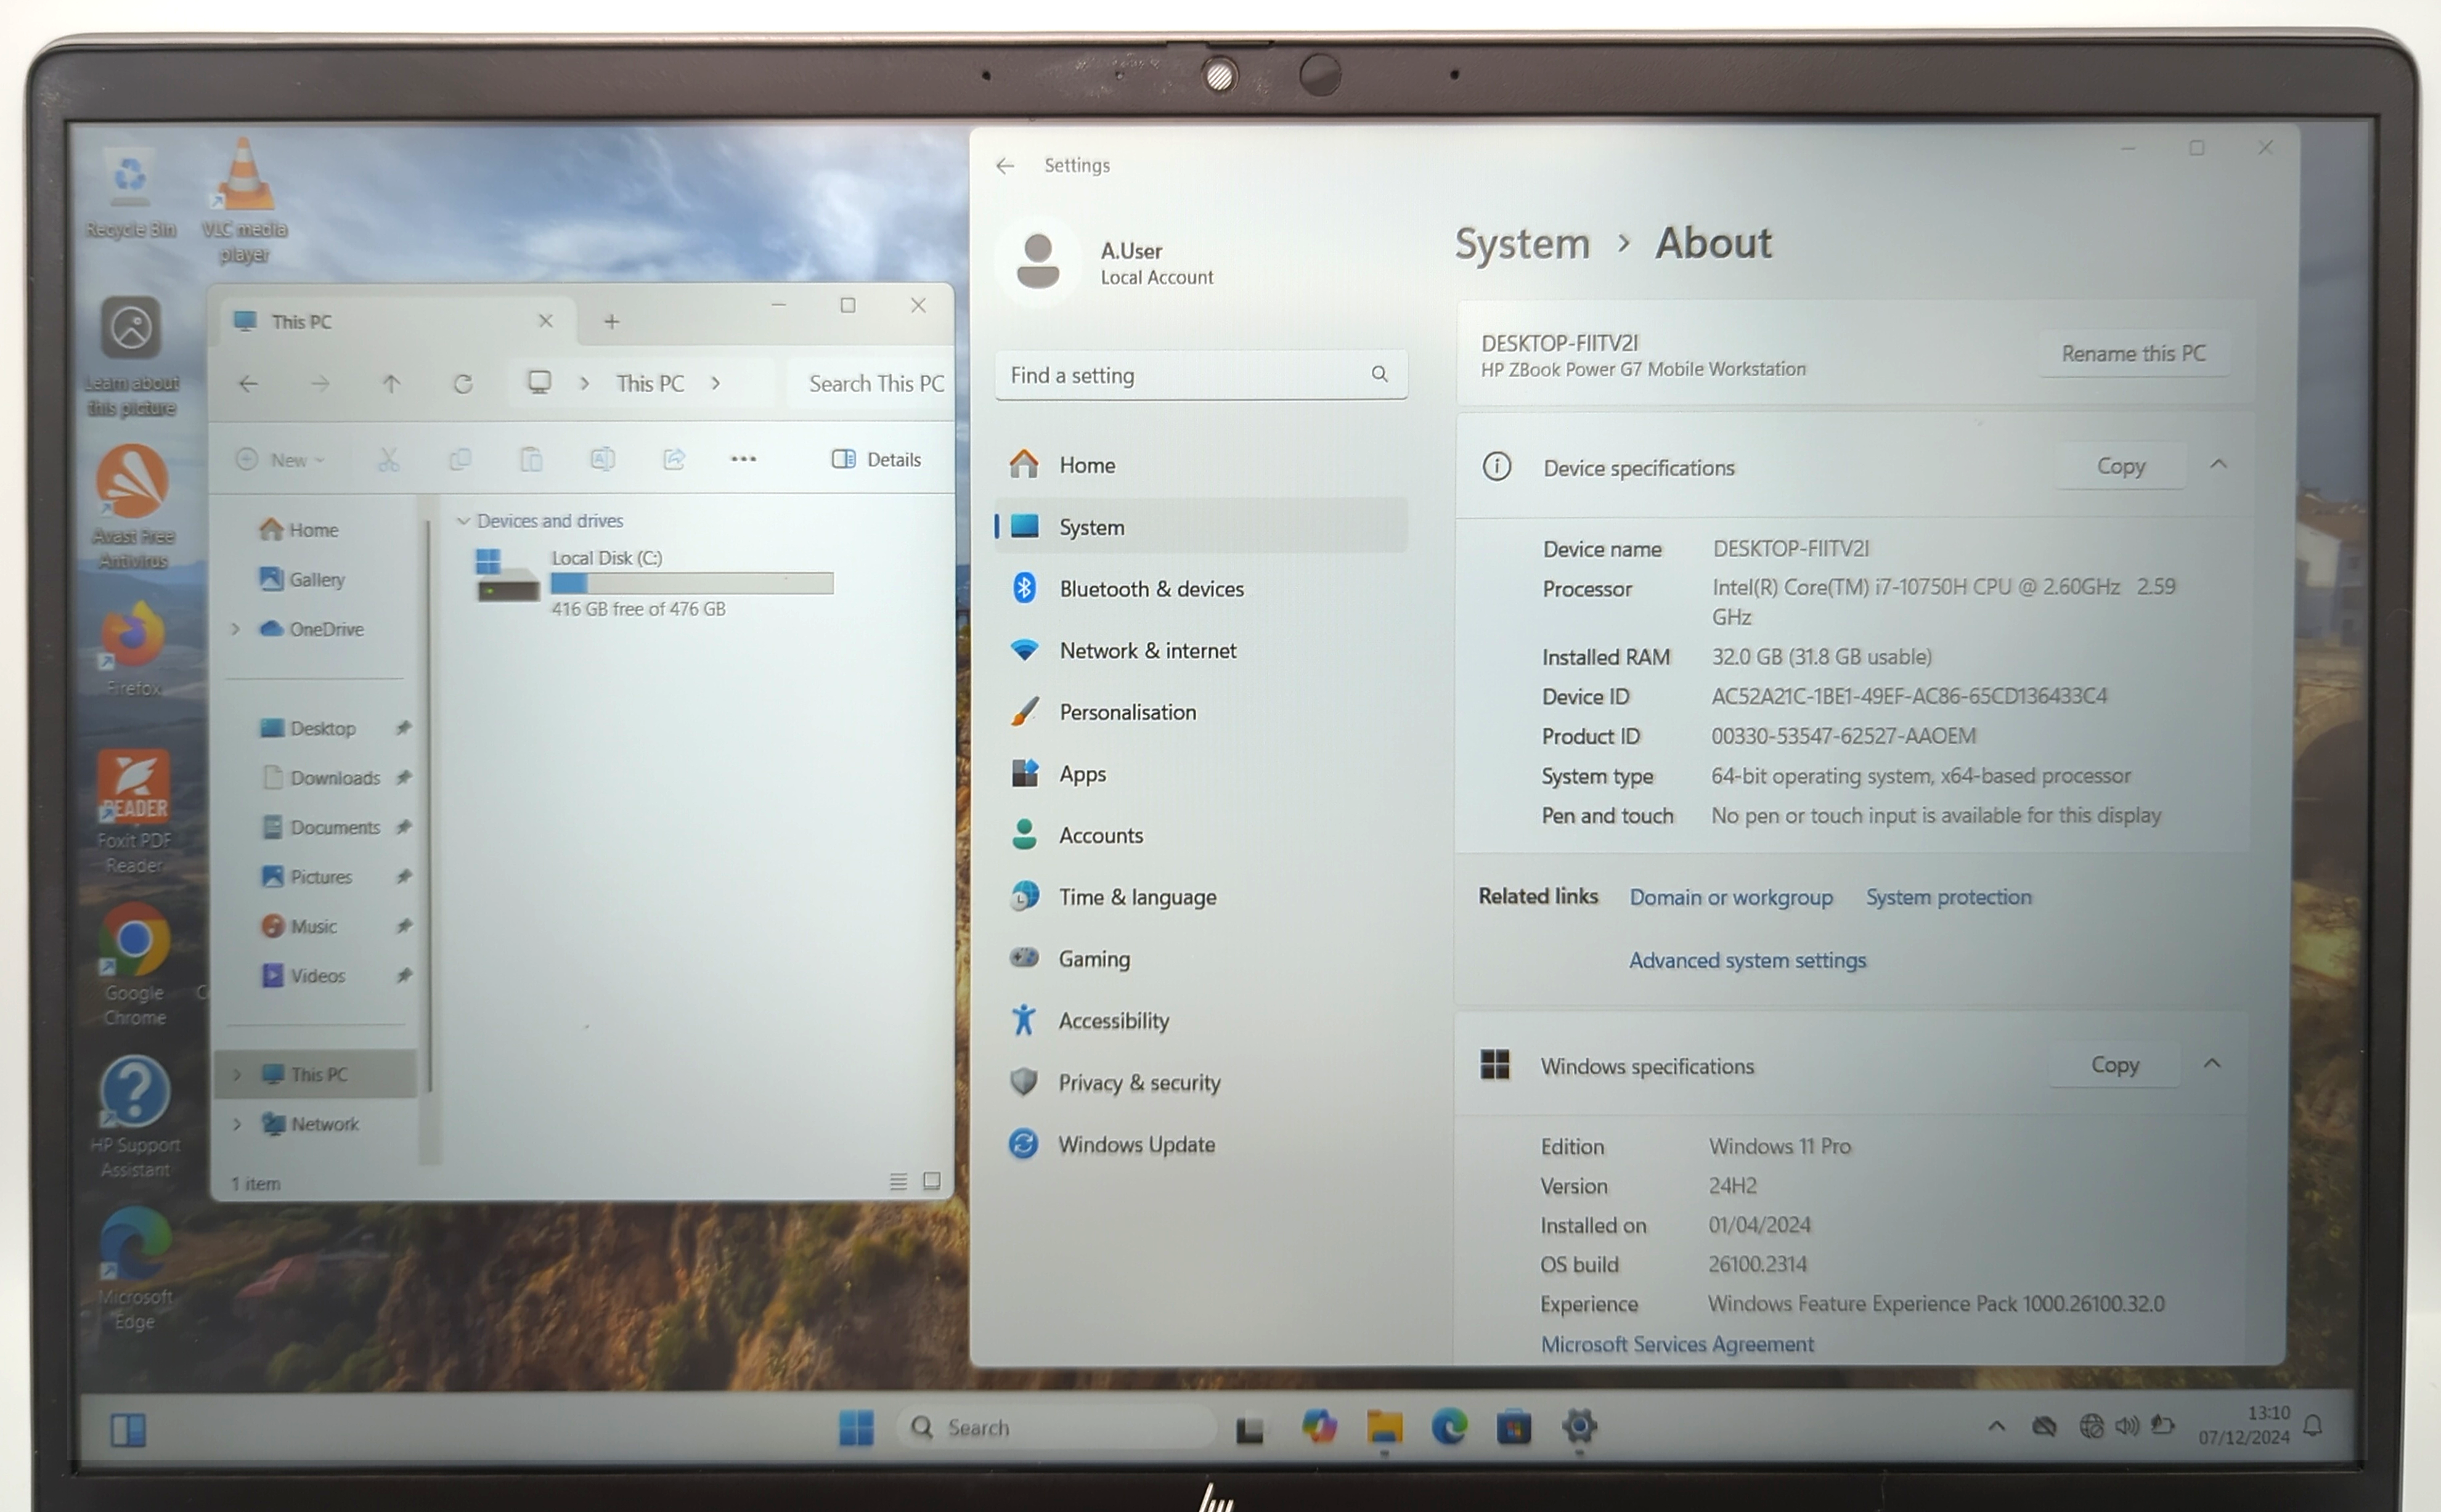The width and height of the screenshot is (2441, 1512).
Task: Expand the Network tree node
Action: pos(237,1124)
